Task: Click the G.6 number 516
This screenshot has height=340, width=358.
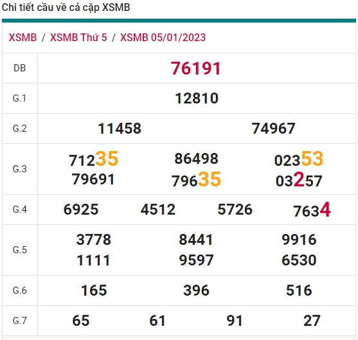Action: (299, 291)
